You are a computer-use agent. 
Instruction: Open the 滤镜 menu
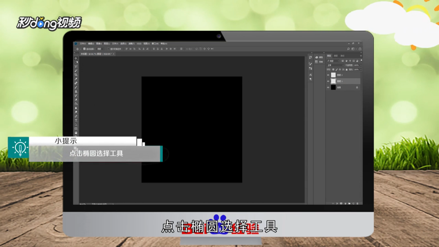pyautogui.click(x=131, y=44)
